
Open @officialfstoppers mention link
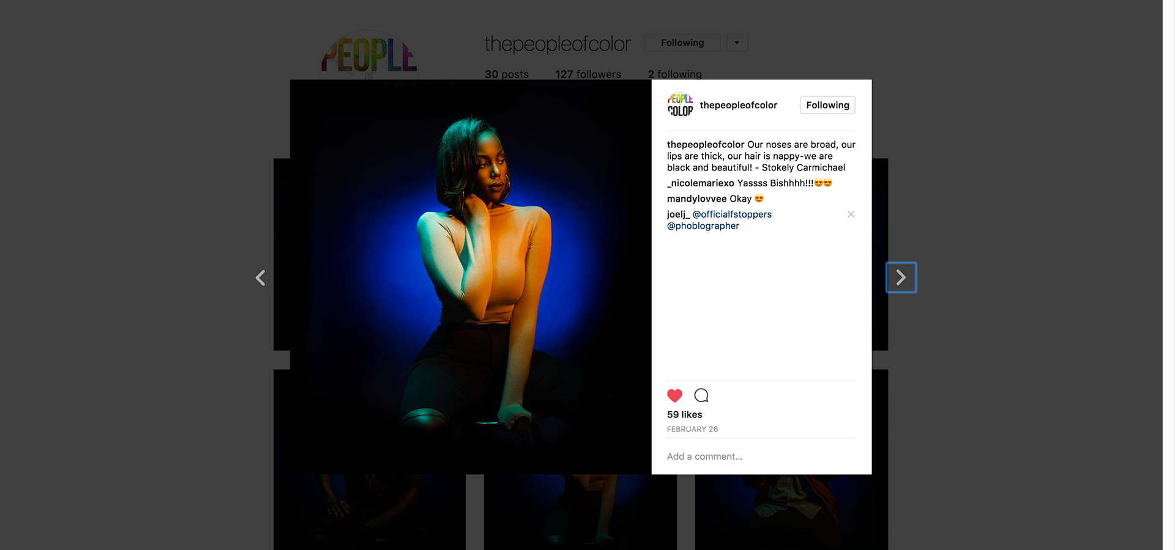pyautogui.click(x=732, y=215)
